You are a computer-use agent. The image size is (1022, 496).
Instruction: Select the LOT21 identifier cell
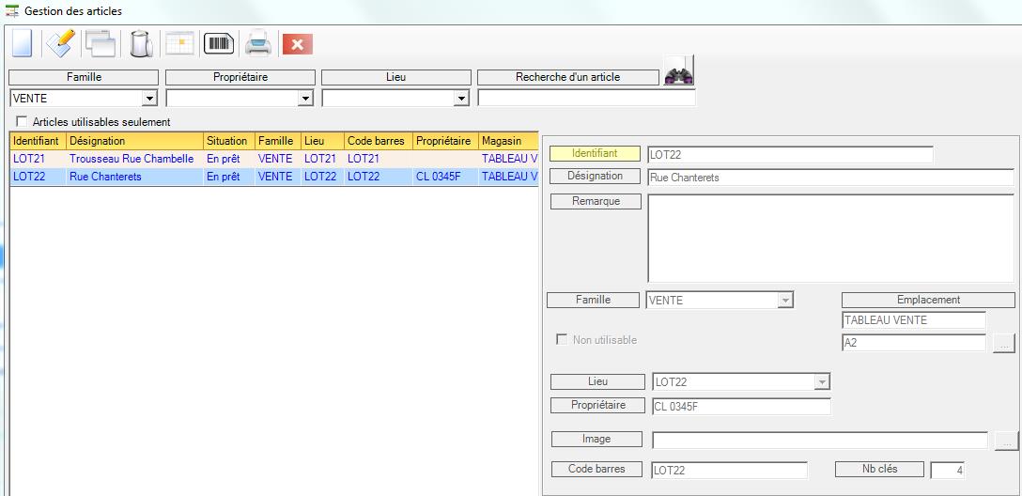click(x=39, y=159)
